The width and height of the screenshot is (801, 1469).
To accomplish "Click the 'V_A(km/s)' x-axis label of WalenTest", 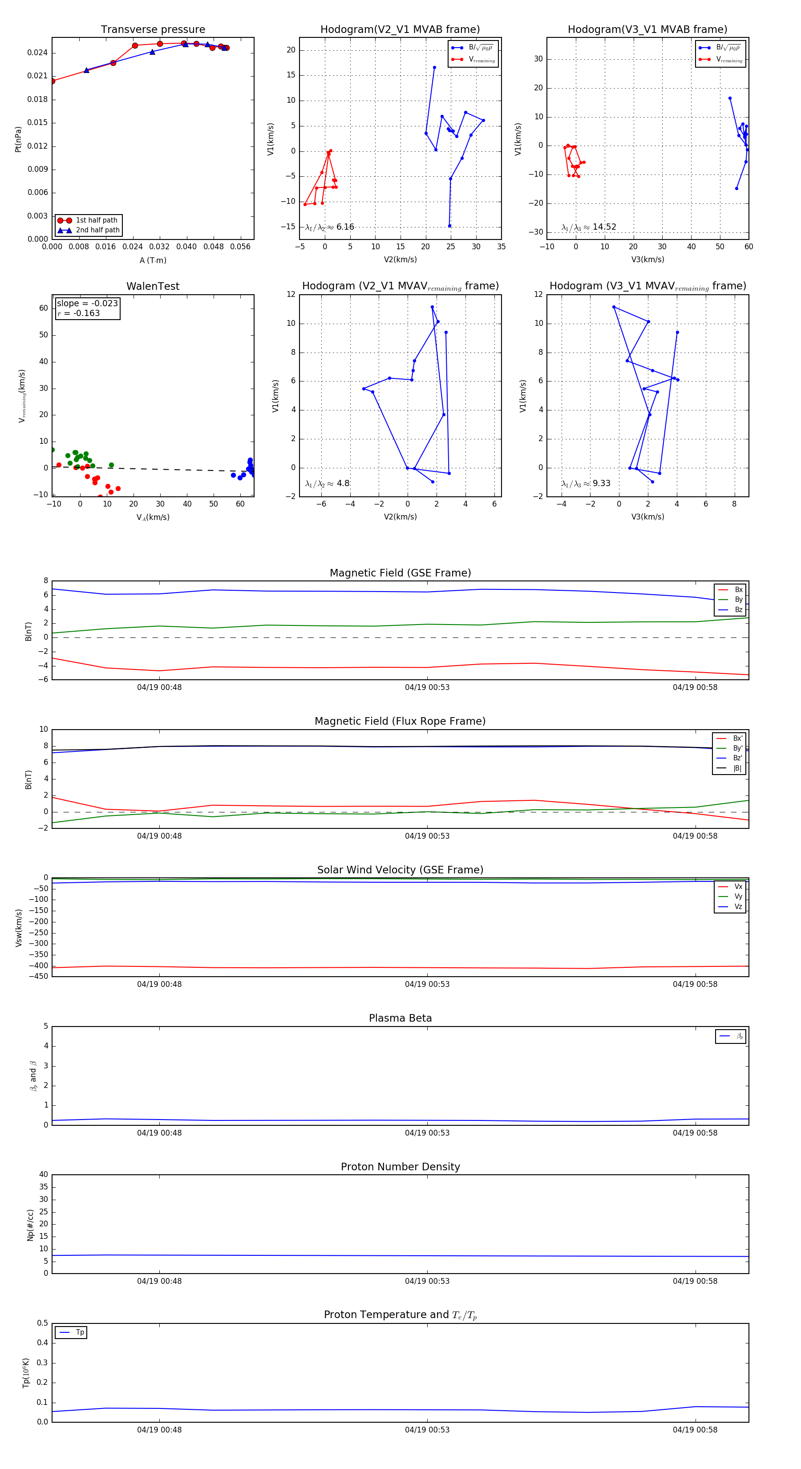I will [x=153, y=517].
